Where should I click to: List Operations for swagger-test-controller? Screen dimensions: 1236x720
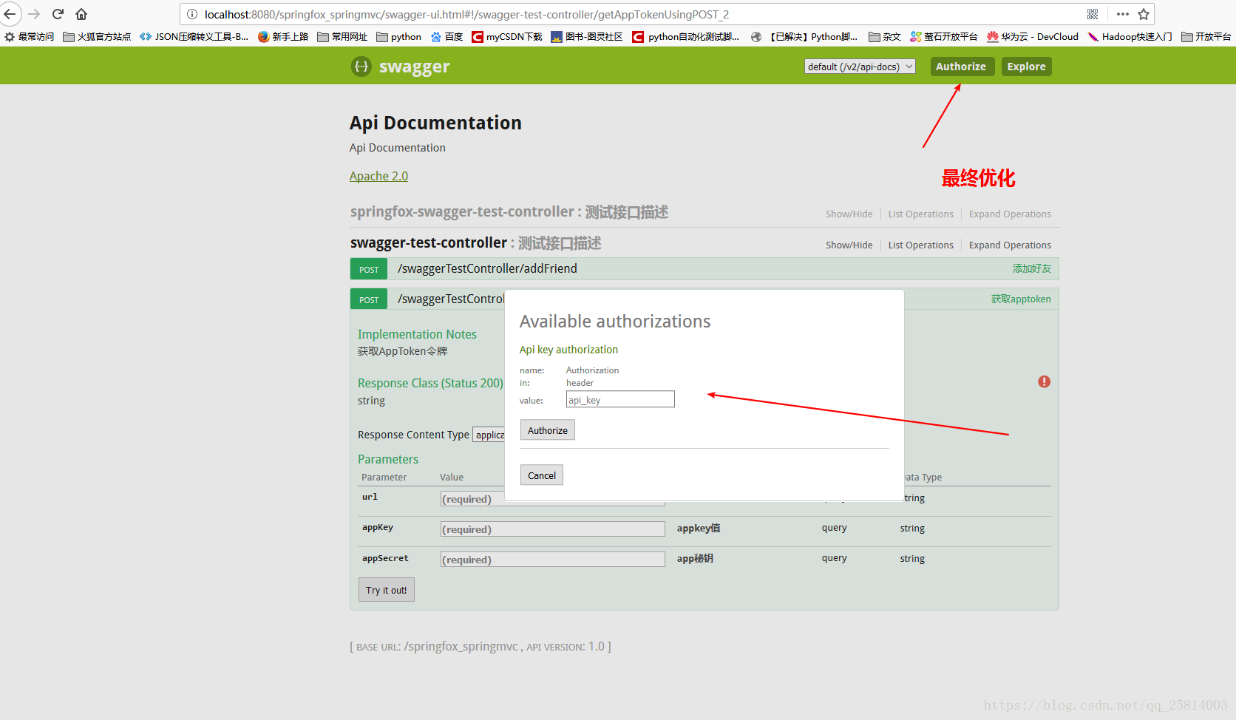click(920, 245)
